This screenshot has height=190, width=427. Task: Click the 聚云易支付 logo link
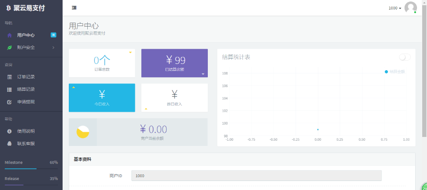[x=26, y=8]
